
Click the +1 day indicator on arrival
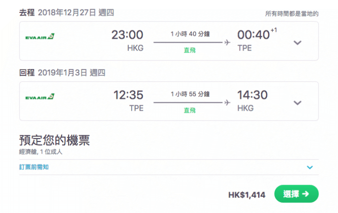tap(274, 30)
